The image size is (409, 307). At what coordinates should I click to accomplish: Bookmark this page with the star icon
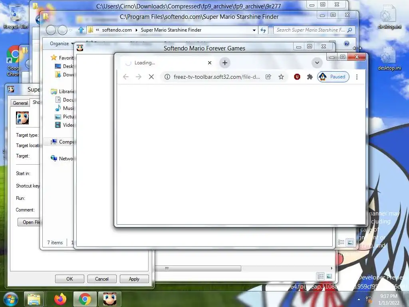pyautogui.click(x=281, y=77)
